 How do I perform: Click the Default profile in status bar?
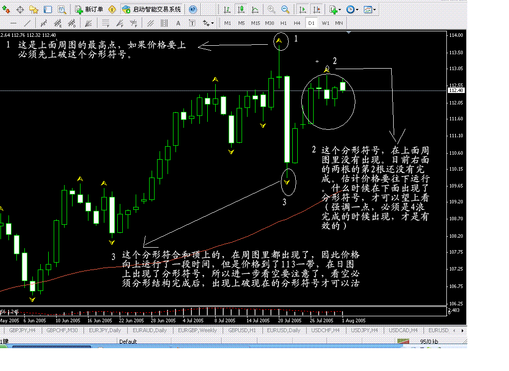tap(128, 342)
